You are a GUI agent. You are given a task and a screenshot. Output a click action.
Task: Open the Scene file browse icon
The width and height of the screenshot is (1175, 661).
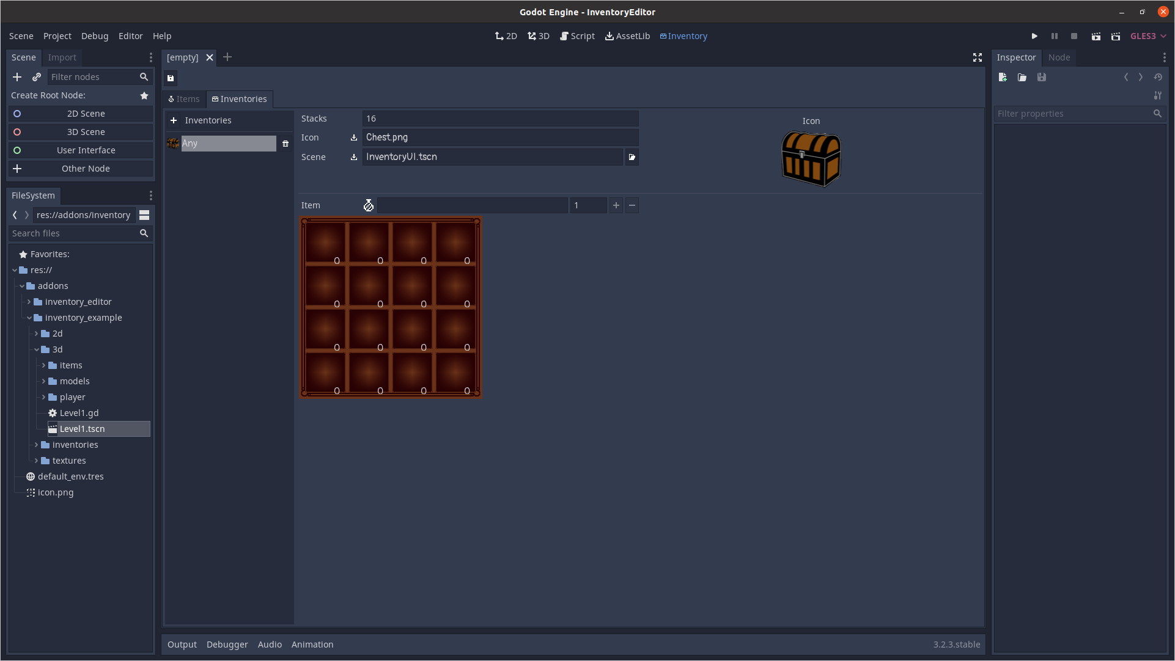(632, 157)
